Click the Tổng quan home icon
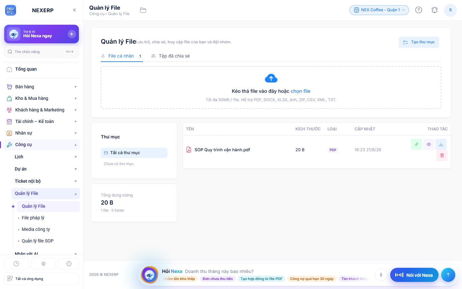Image resolution: width=462 pixels, height=289 pixels. tap(9, 69)
